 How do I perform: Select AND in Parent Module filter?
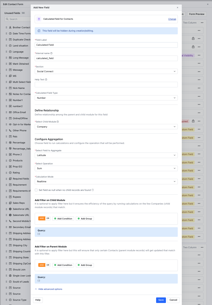coord(42,265)
